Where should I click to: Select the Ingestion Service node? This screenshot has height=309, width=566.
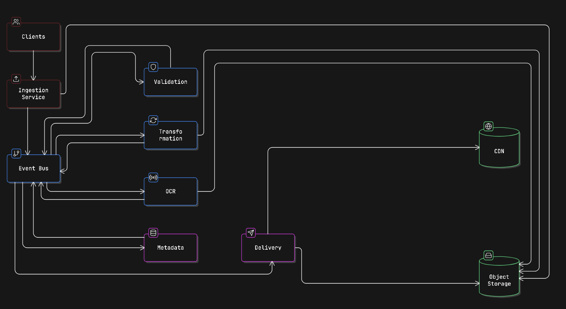[x=33, y=94]
